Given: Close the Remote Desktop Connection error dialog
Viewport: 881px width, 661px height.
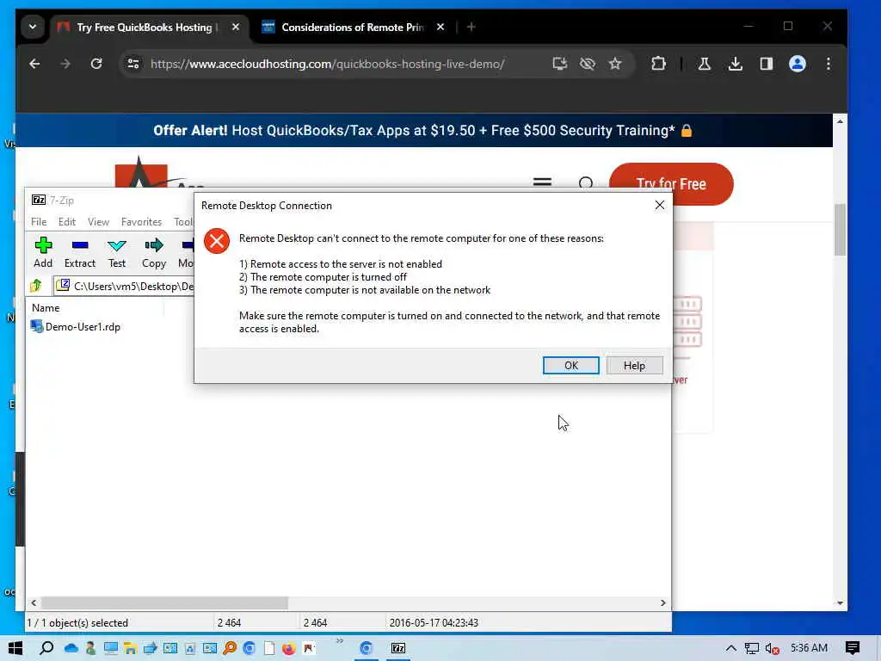Looking at the screenshot, I should [x=660, y=205].
